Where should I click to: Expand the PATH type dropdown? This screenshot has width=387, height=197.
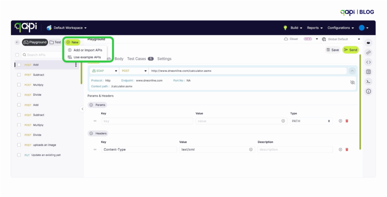pos(311,121)
